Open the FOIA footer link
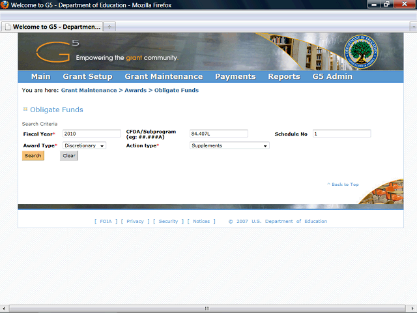 click(x=106, y=221)
